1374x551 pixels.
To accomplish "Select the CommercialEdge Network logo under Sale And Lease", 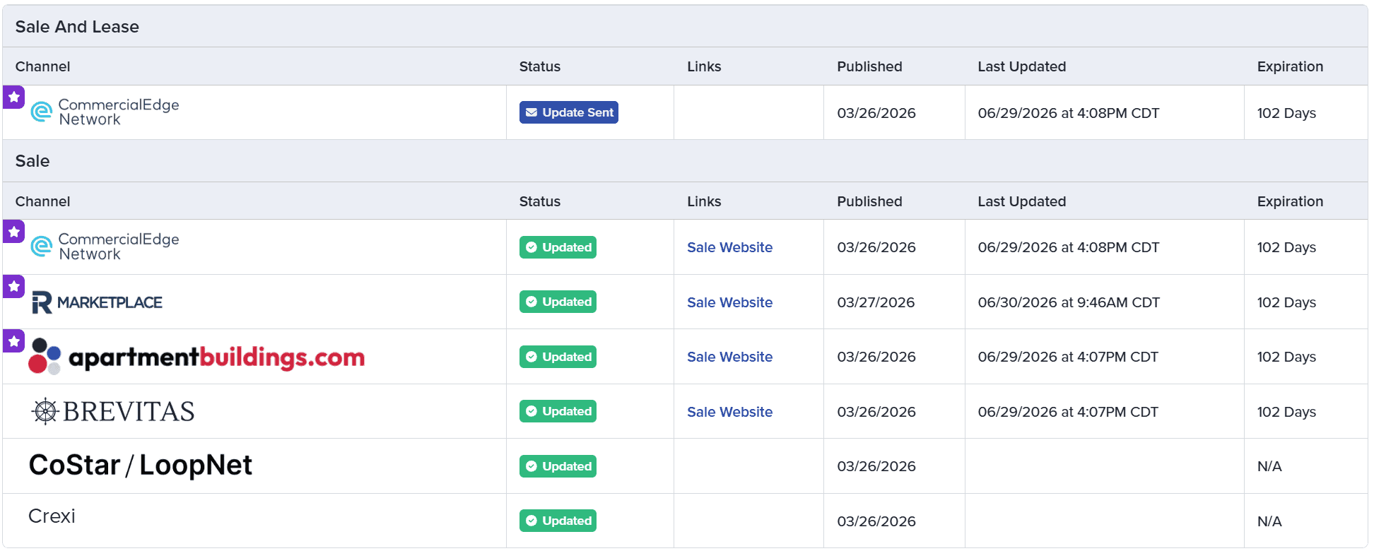I will [x=105, y=112].
